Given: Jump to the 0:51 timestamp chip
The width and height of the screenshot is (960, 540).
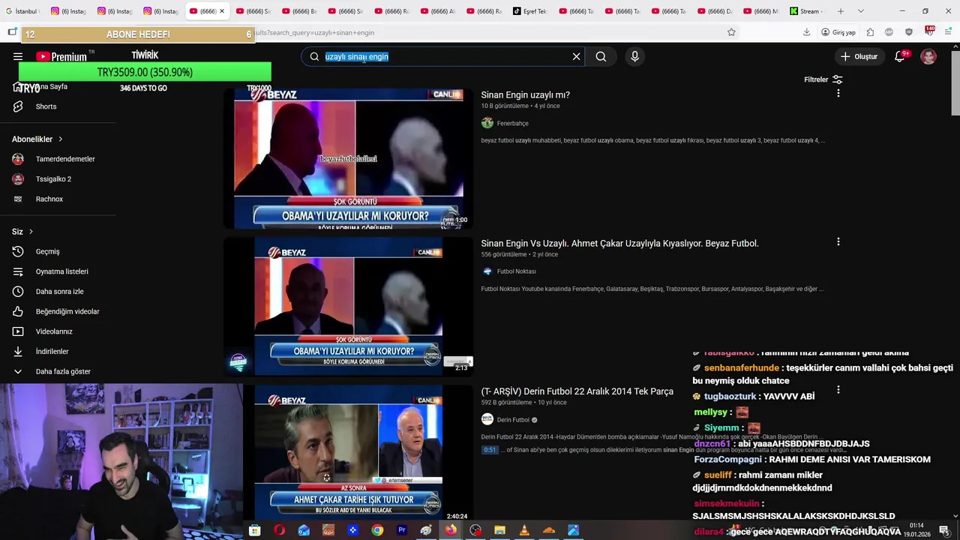Looking at the screenshot, I should point(490,450).
